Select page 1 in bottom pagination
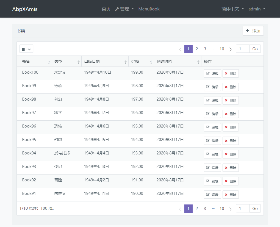 point(188,209)
